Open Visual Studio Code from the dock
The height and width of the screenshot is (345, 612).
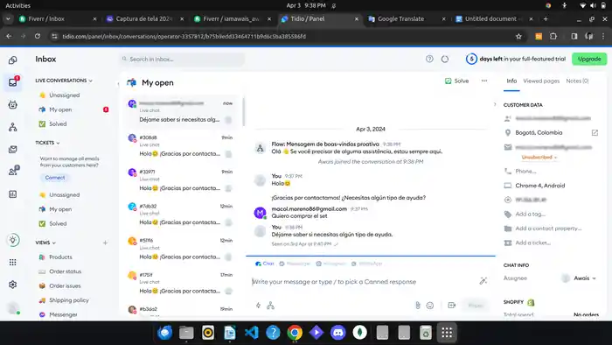click(x=252, y=333)
